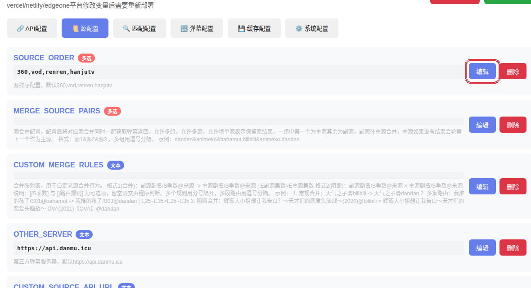531x288 pixels.
Task: Open the API配置 tab
Action: (32, 28)
